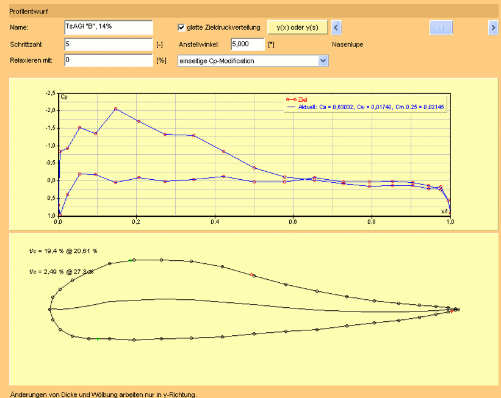Click the red marker on airfoil upper surface
501x398 pixels.
click(252, 274)
